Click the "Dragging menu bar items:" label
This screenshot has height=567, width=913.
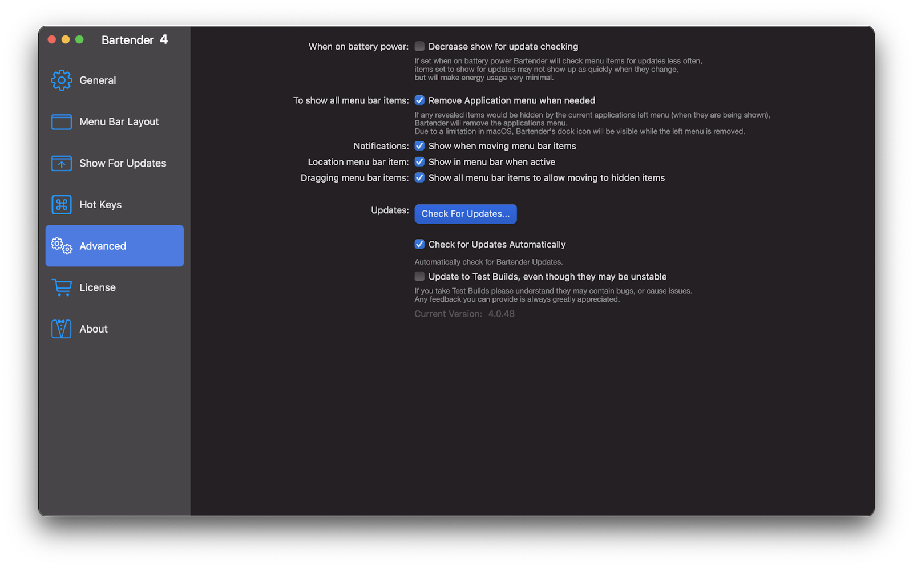point(355,178)
